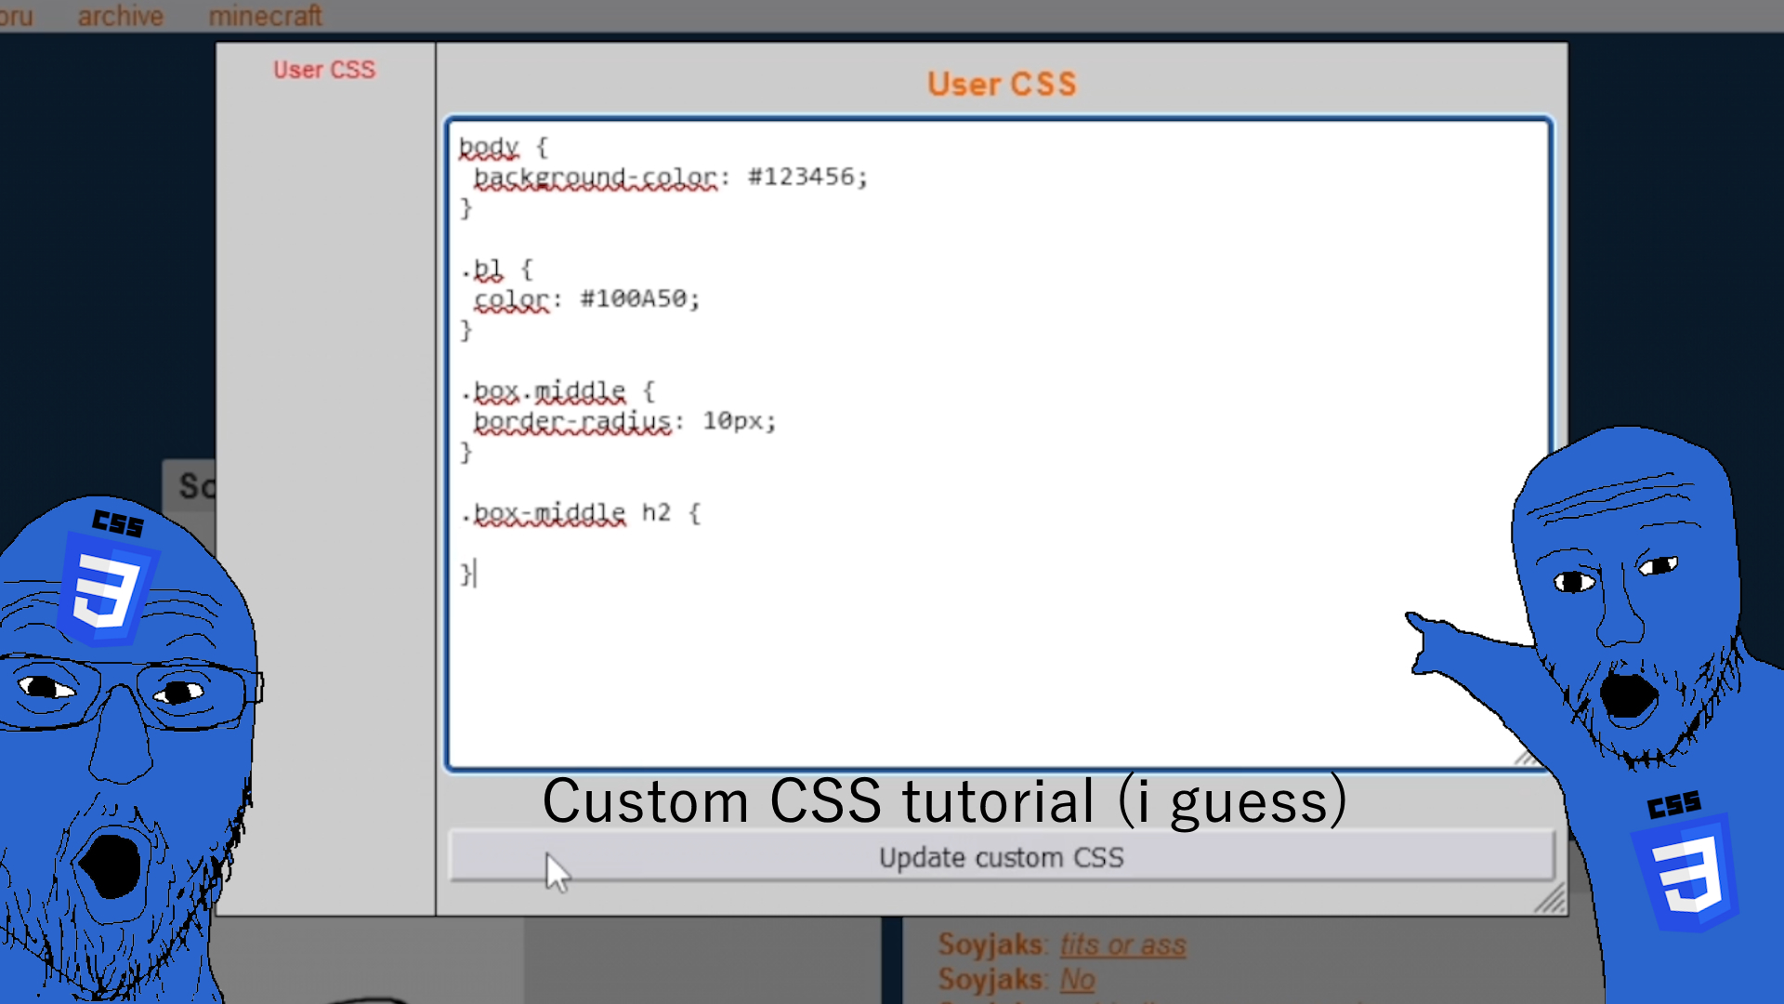This screenshot has height=1004, width=1784.
Task: Click the 'Custom CSS tutorial (i guess)' caption text
Action: [x=943, y=801]
